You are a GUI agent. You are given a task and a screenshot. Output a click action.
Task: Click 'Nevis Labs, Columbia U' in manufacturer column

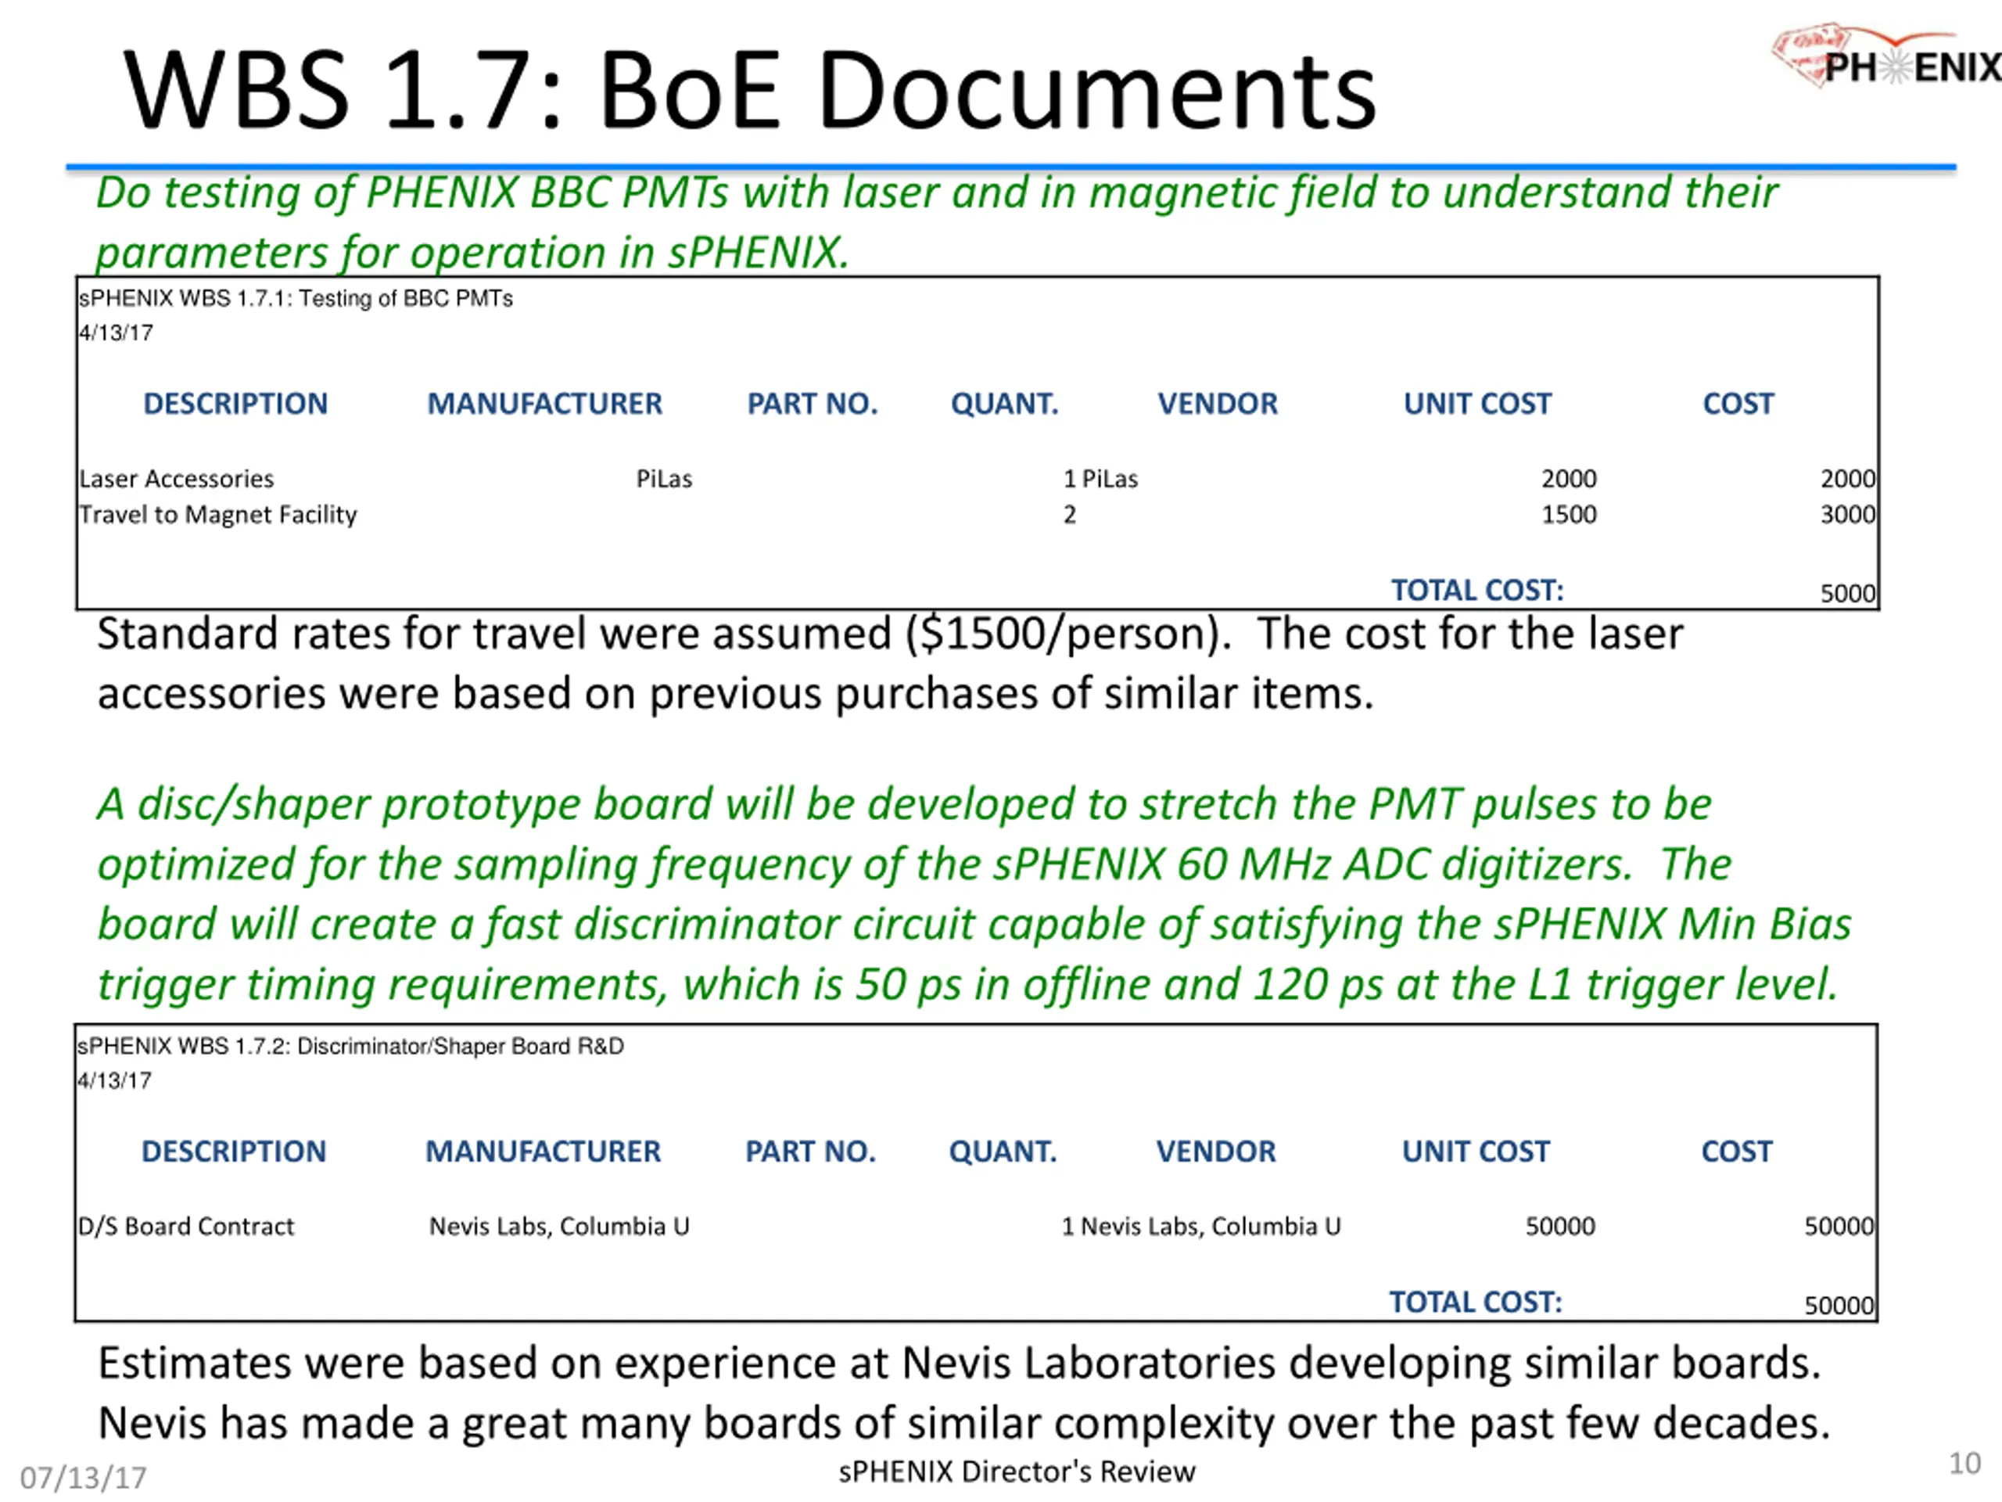(x=558, y=1227)
